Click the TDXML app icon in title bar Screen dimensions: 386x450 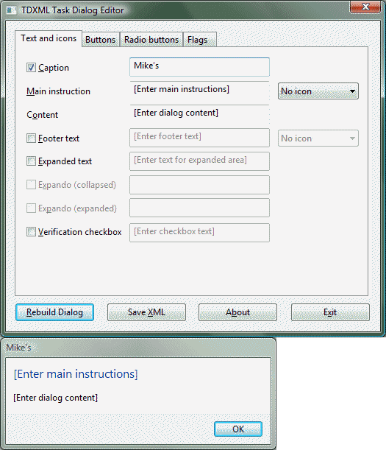12,10
